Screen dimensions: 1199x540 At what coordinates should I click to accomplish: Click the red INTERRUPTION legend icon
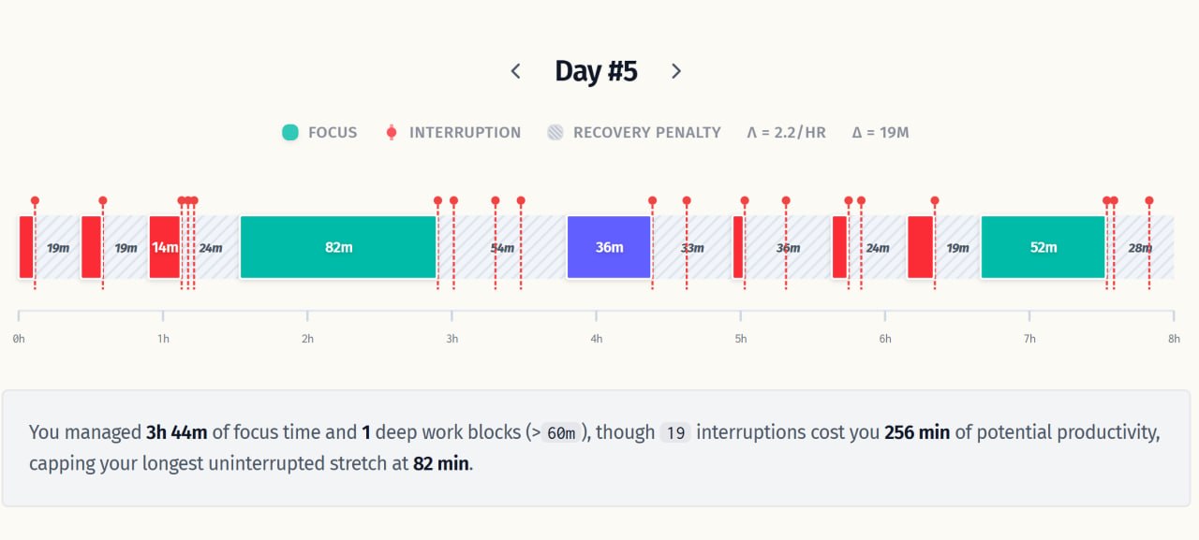point(392,133)
